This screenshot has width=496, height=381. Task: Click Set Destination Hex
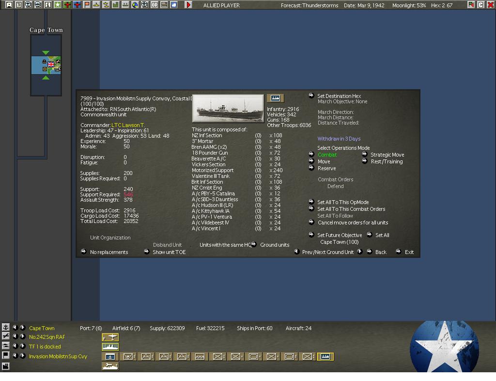pos(339,96)
